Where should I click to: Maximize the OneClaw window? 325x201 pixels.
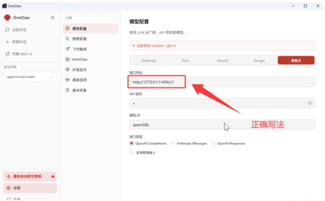point(305,6)
